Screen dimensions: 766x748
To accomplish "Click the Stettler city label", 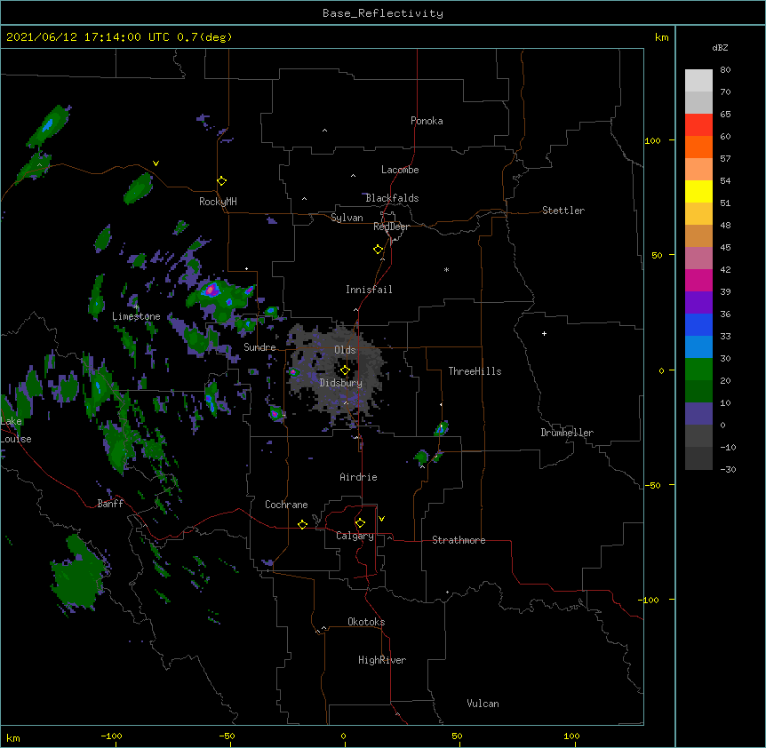I will point(563,211).
